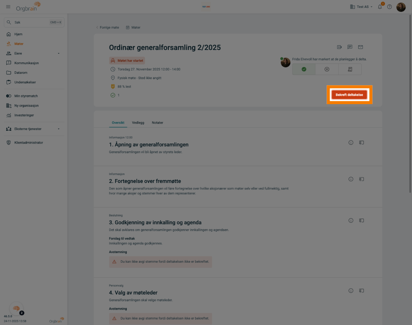Click the hamburger menu icon

pos(8,7)
